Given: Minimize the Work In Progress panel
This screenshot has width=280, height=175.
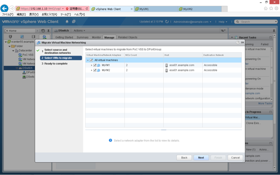Looking at the screenshot, I should [271, 112].
